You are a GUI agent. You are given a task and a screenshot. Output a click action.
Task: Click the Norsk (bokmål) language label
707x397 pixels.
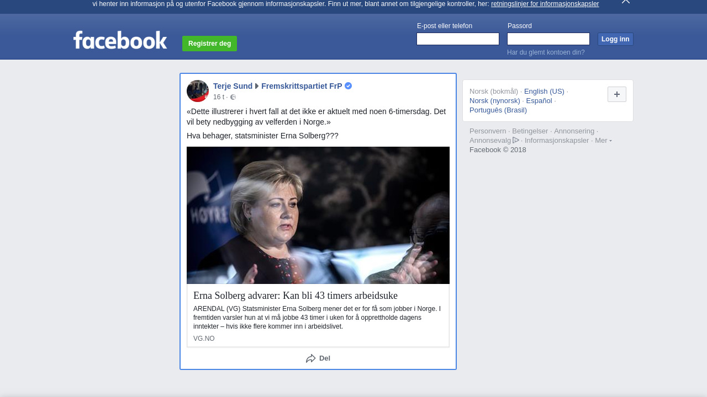[494, 92]
